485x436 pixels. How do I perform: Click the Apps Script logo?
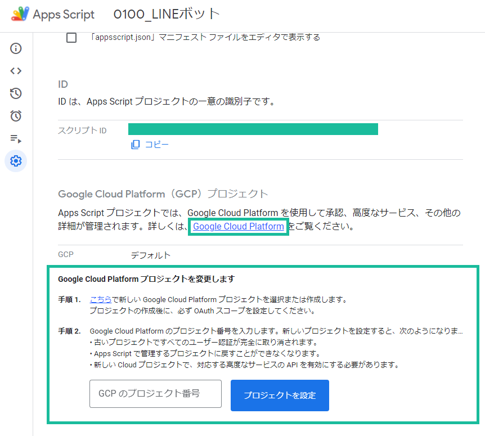[20, 14]
